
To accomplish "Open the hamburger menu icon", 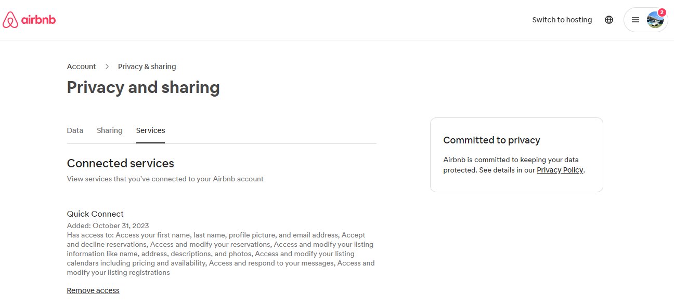I will click(x=635, y=20).
